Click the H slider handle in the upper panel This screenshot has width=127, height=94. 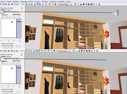[x=20, y=40]
